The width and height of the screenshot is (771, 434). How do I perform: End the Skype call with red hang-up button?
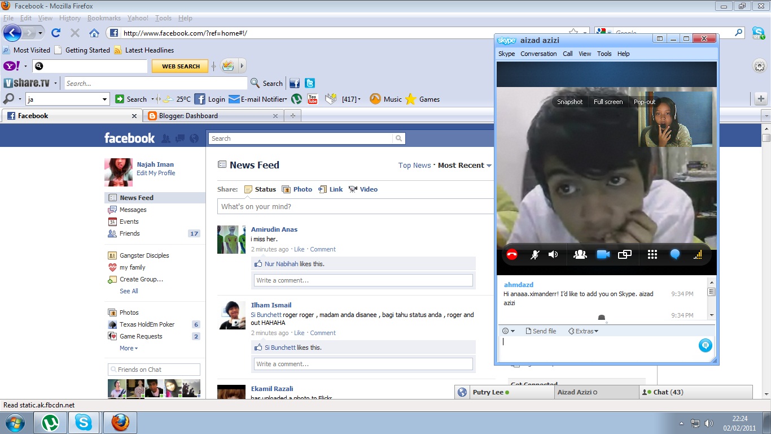click(x=512, y=255)
